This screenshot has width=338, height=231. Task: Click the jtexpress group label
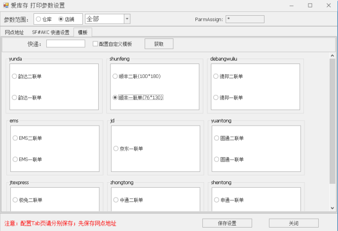coord(19,182)
